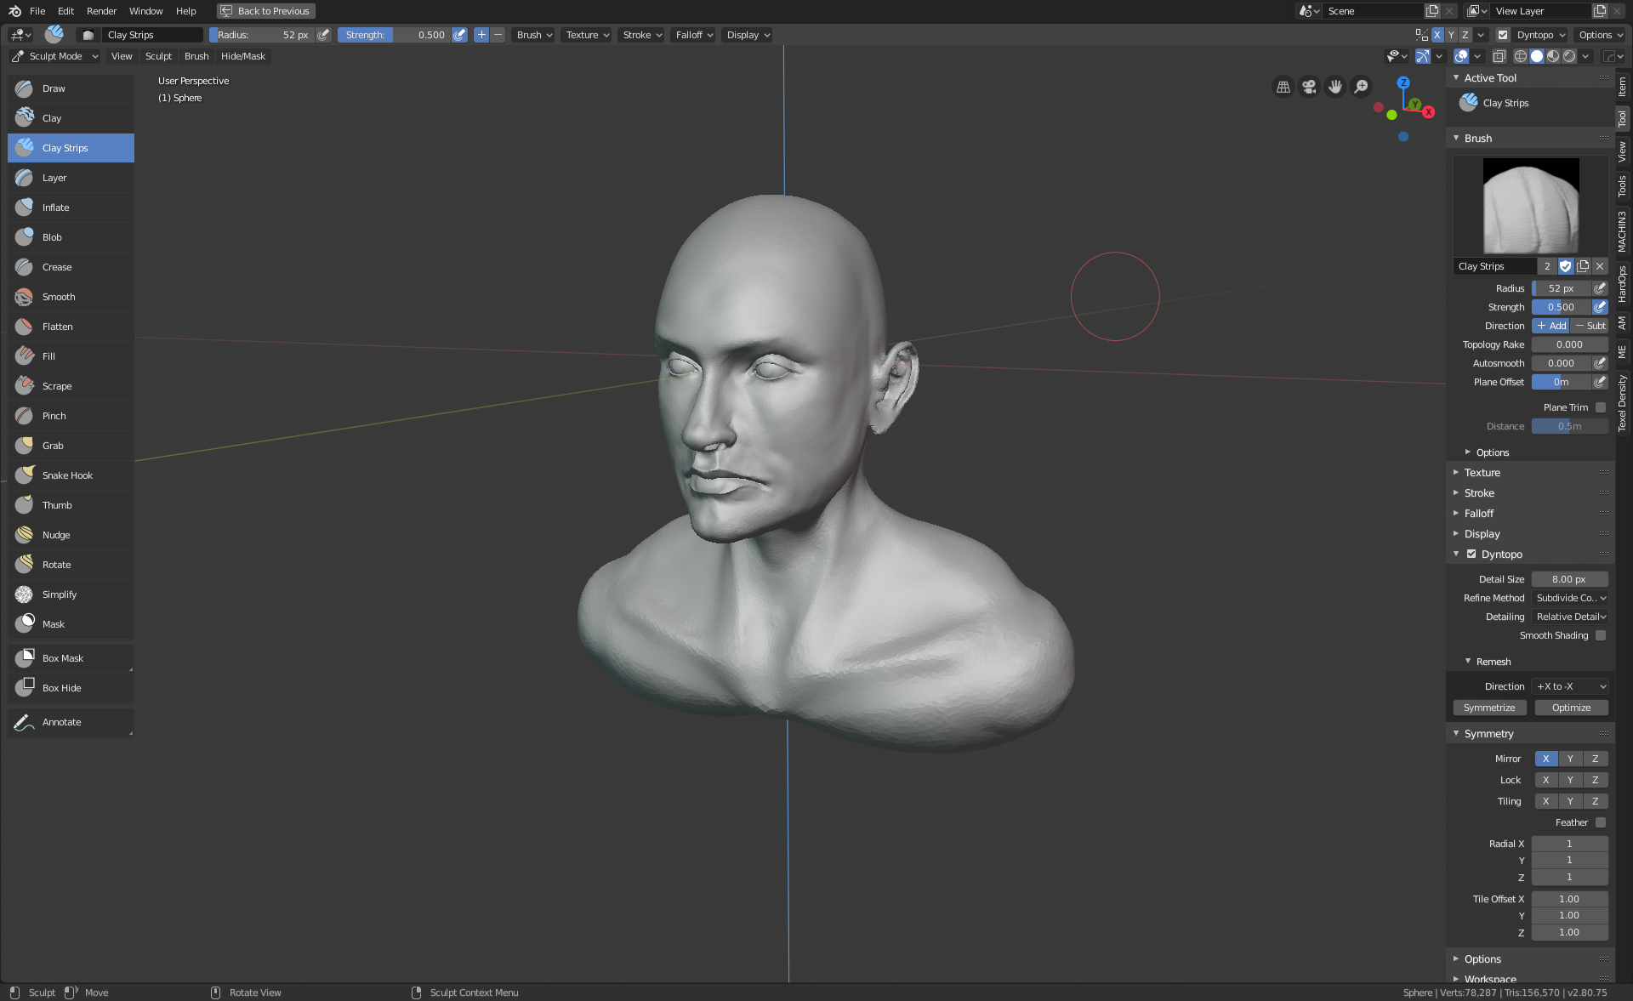Expand the Falloff panel in sidebar
Image resolution: width=1633 pixels, height=1001 pixels.
click(1479, 514)
